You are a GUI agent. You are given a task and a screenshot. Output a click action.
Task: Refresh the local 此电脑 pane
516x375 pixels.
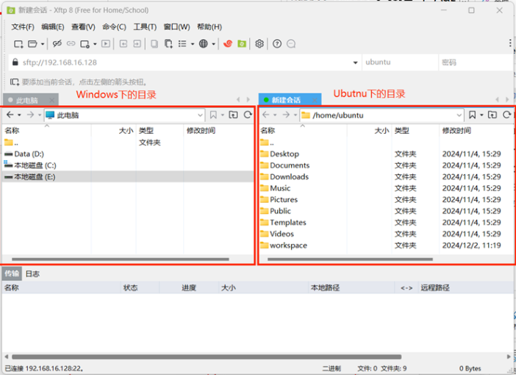248,115
